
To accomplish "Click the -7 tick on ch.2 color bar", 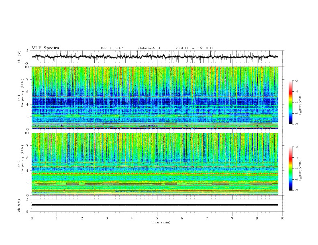I will (296, 191).
